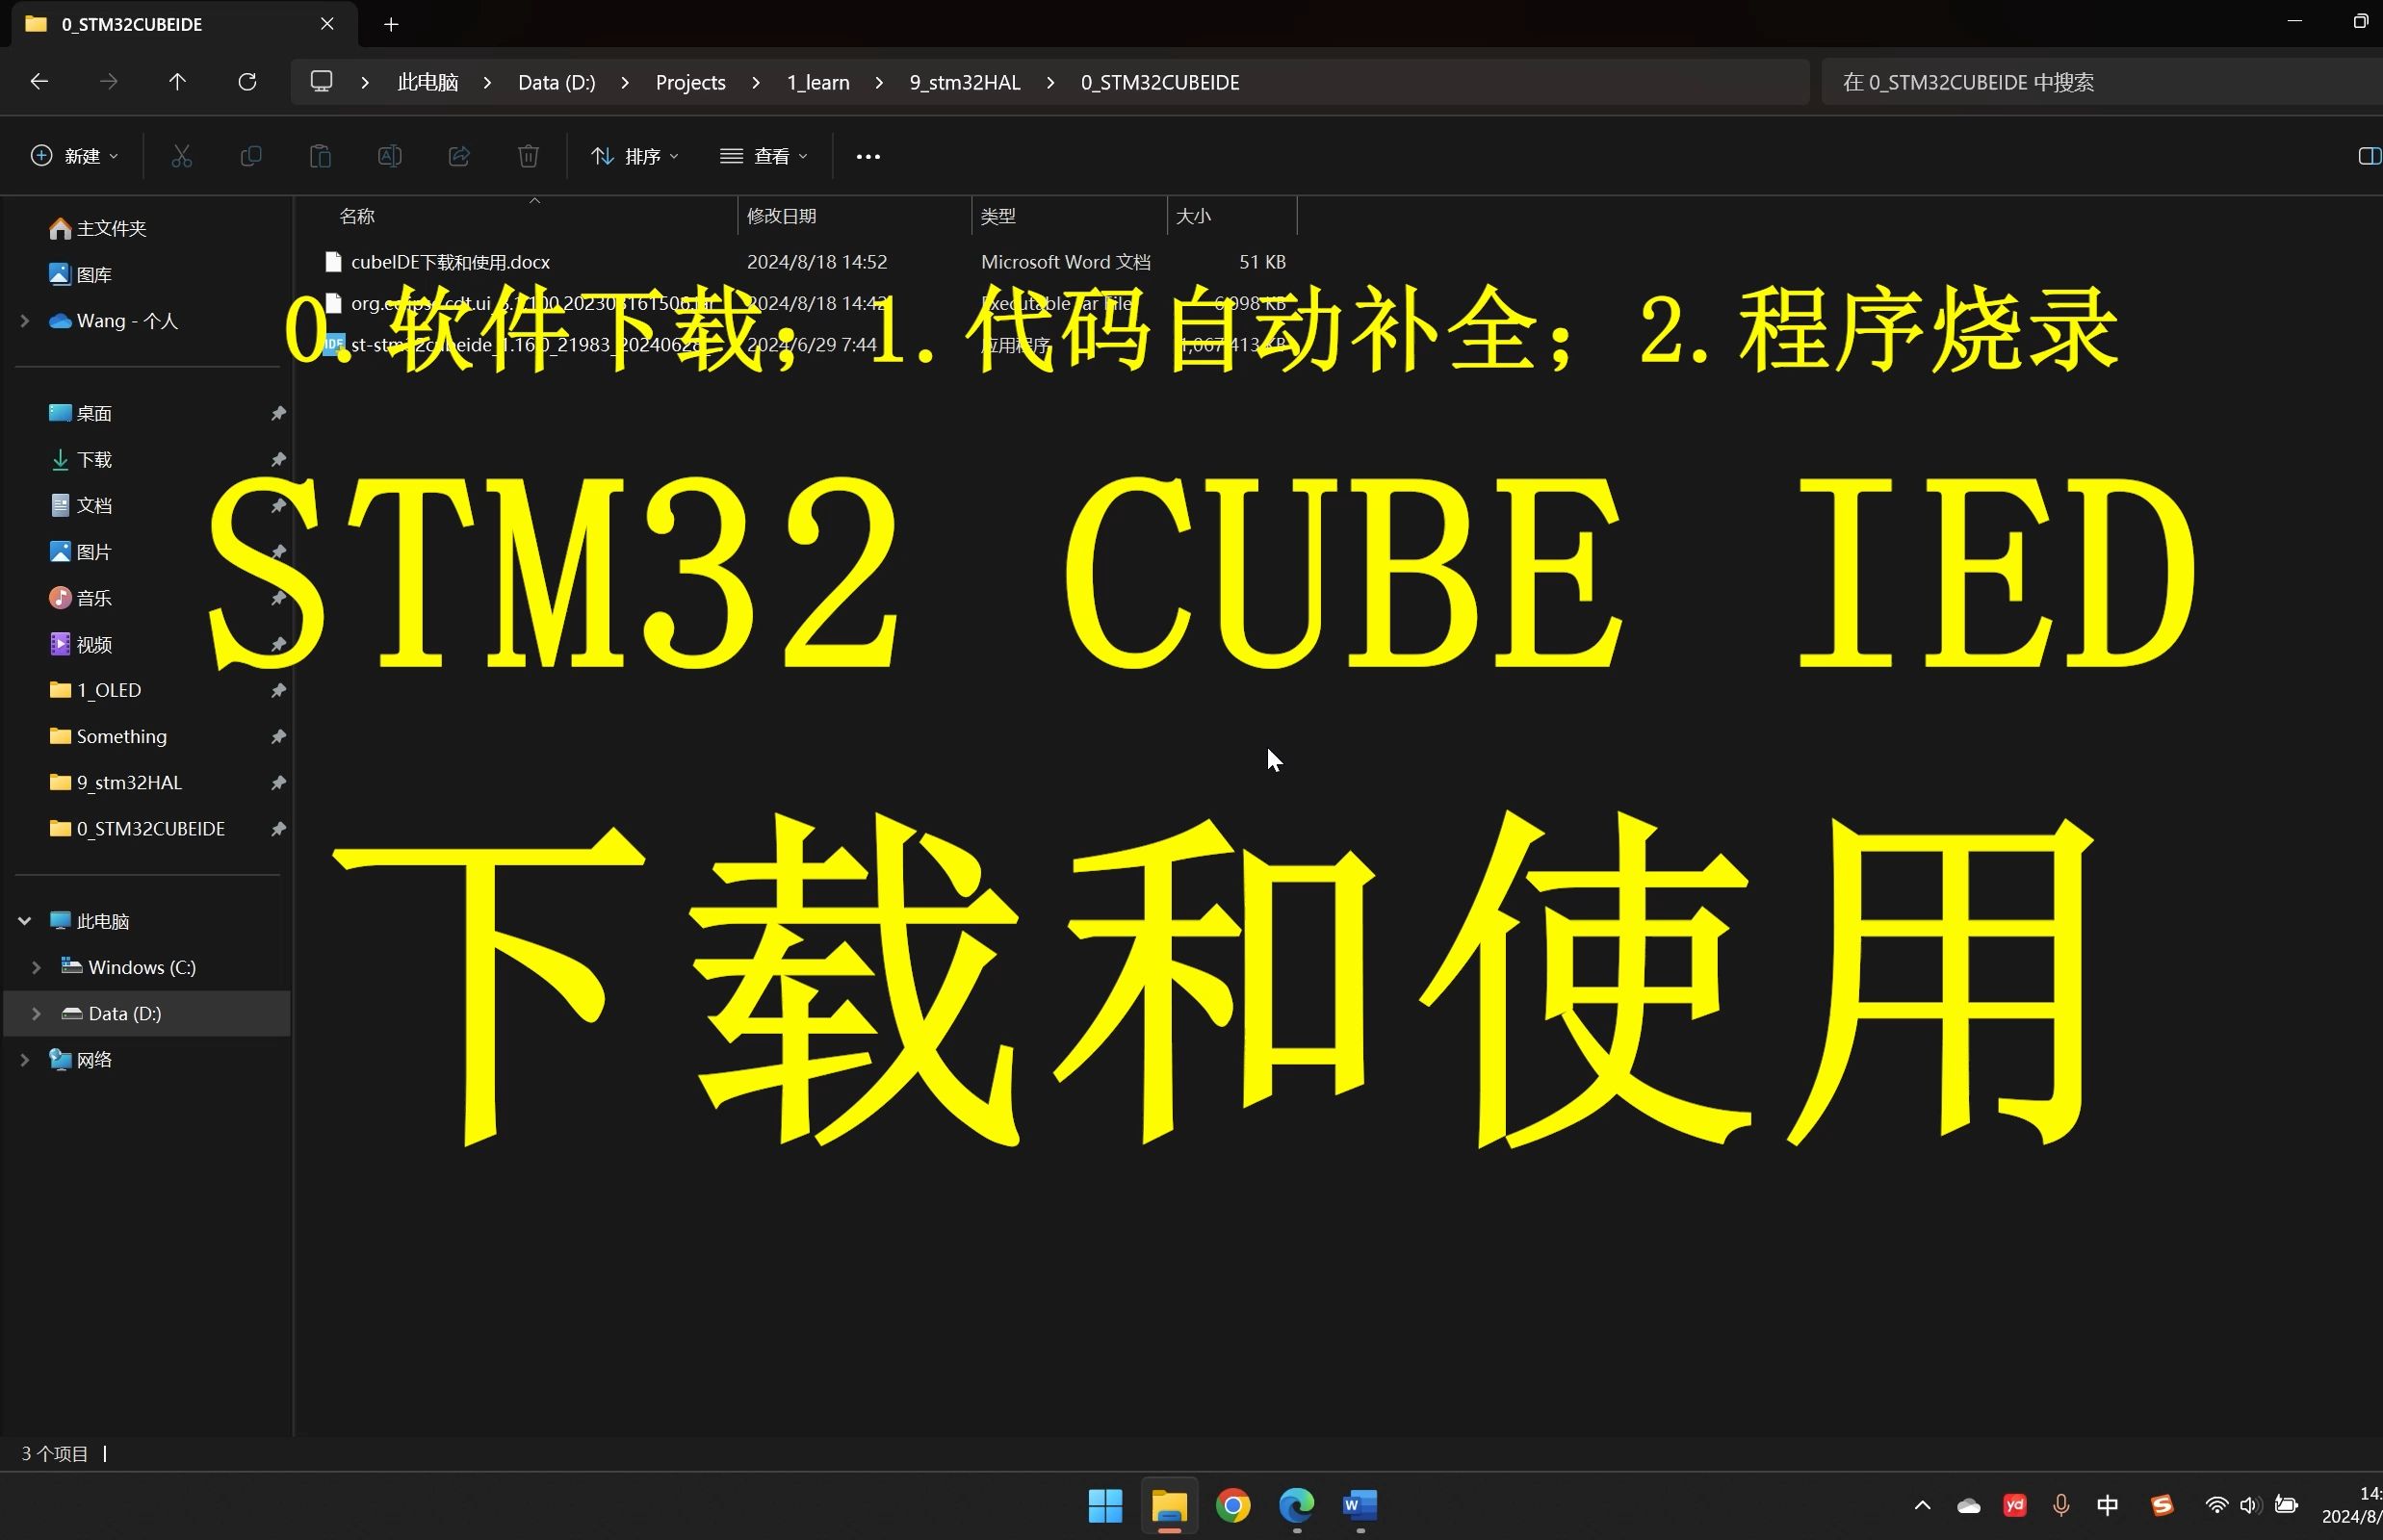
Task: Launch Google Chrome from taskbar
Action: pos(1232,1505)
